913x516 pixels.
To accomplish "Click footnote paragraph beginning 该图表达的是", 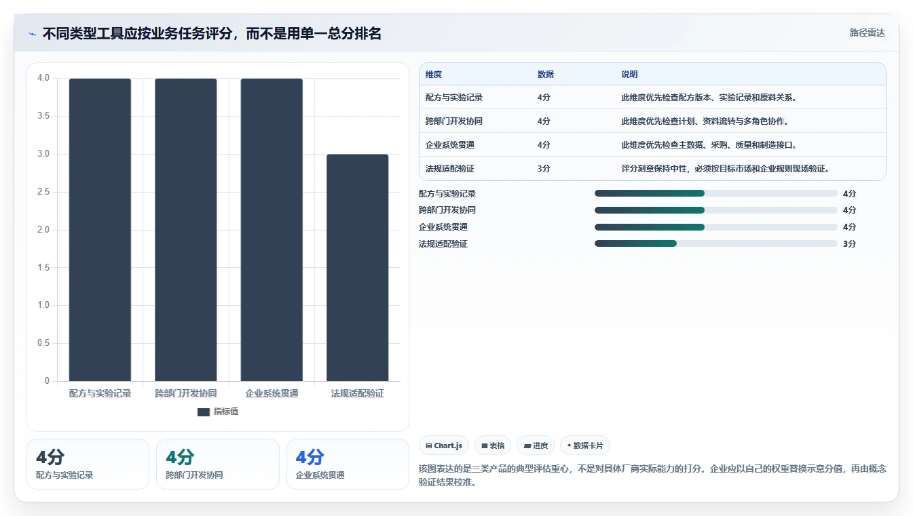I will tap(652, 476).
